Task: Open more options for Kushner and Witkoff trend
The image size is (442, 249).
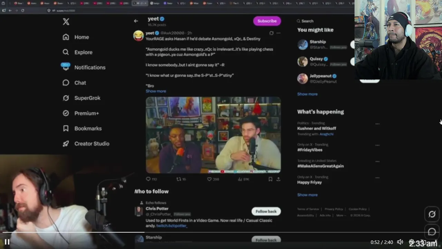Action: 377,124
